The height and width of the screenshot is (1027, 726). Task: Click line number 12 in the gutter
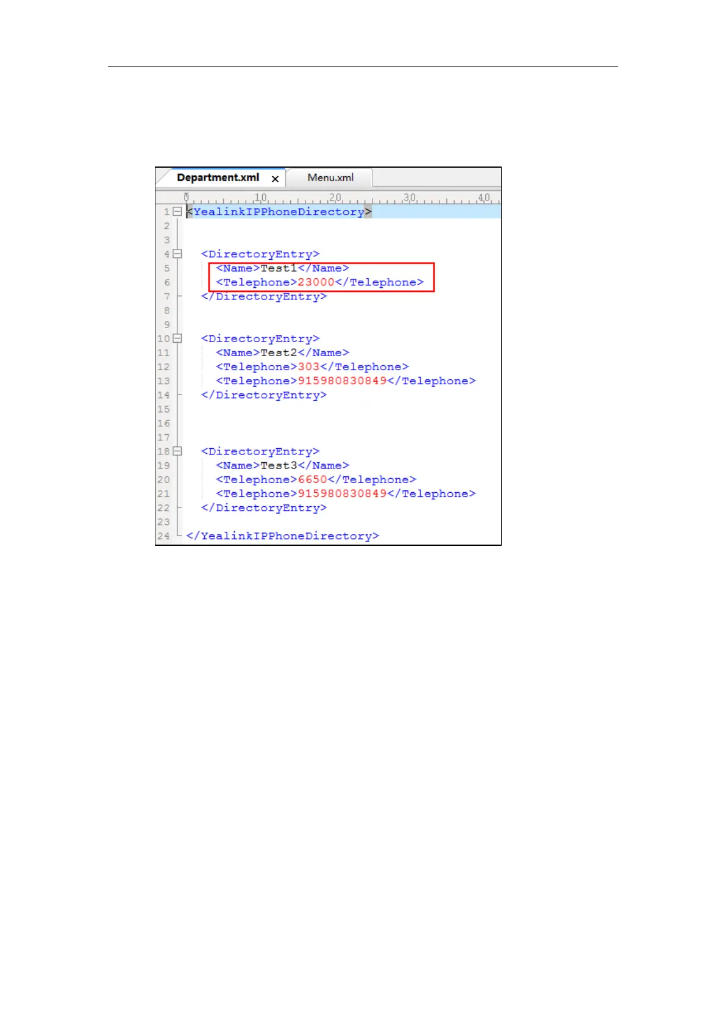(x=163, y=367)
